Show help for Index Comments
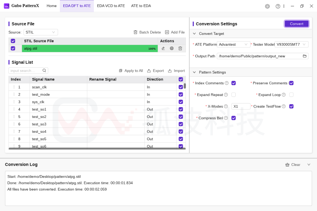317x211 pixels. point(227,83)
